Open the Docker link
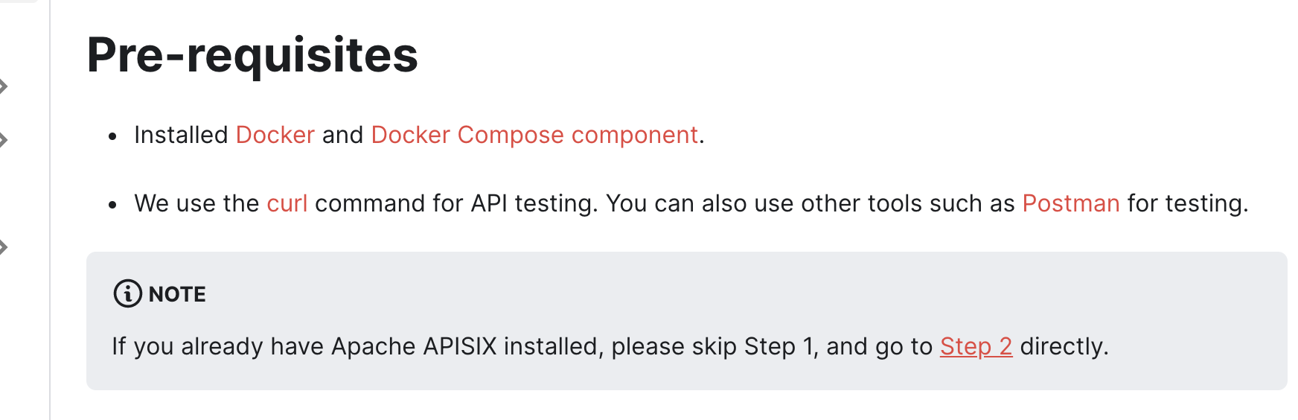 pos(275,135)
